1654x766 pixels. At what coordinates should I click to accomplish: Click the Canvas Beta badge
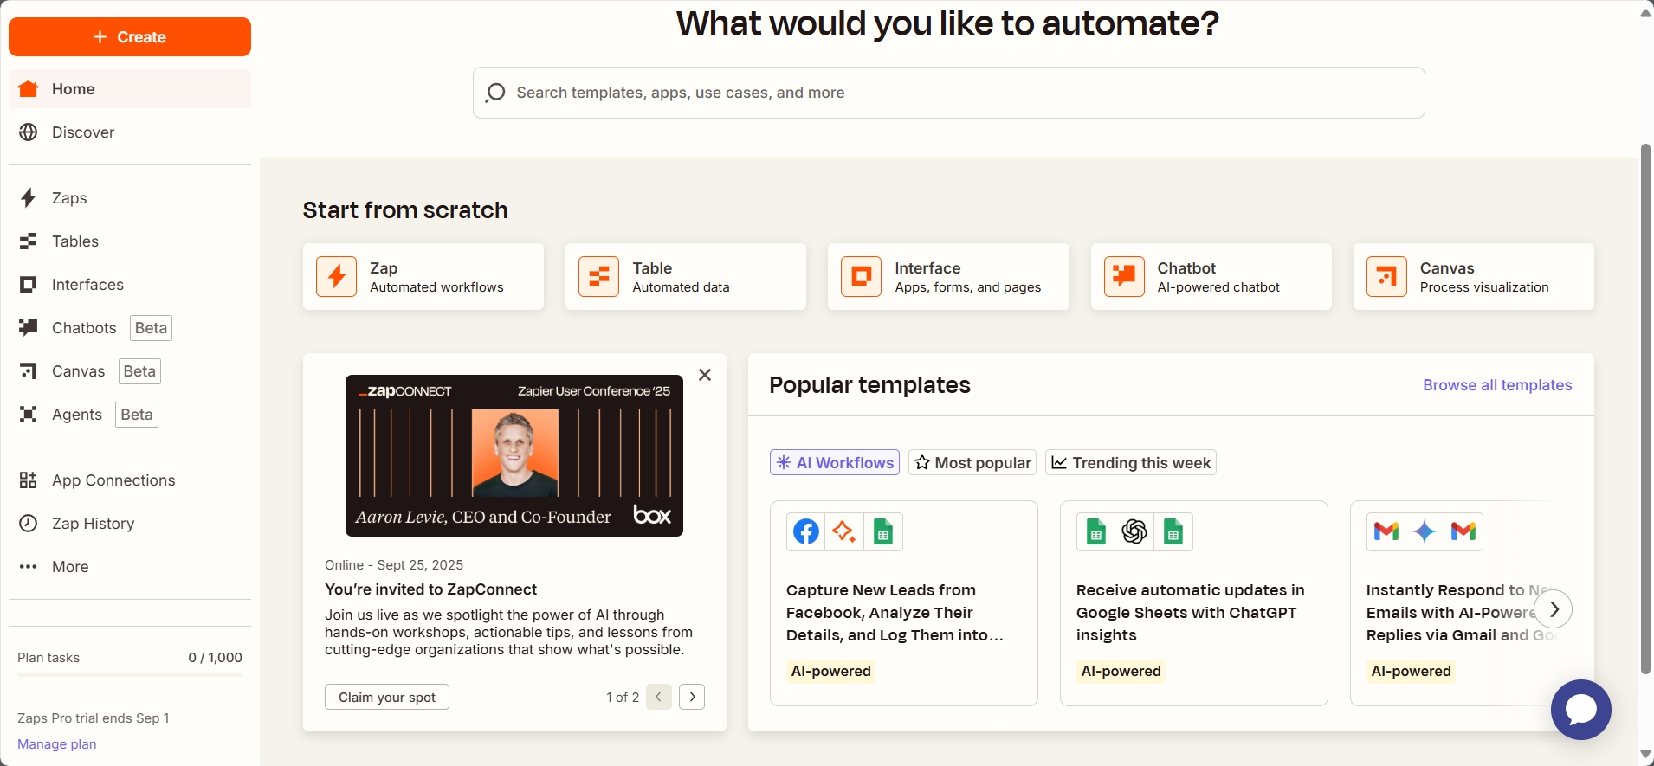click(139, 371)
